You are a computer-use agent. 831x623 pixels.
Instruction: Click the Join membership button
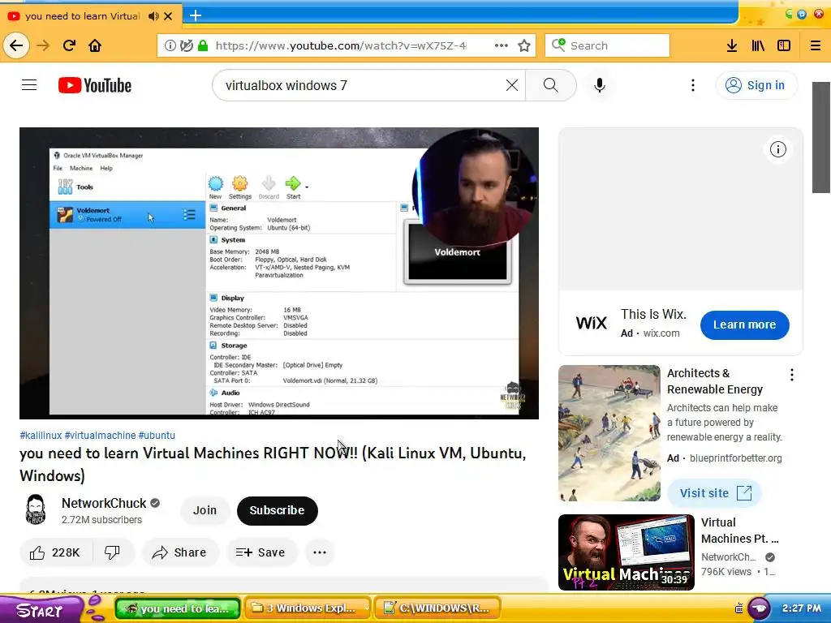point(205,510)
